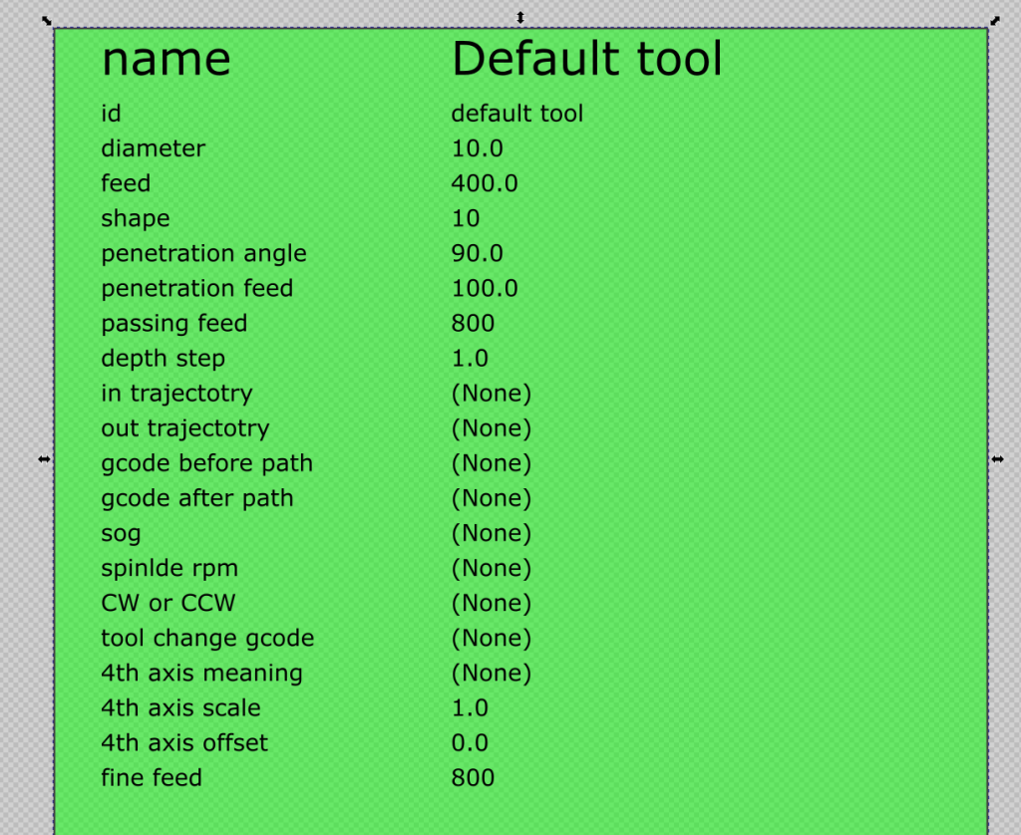Select the "tool change gcode" label
The width and height of the screenshot is (1021, 835).
[207, 638]
